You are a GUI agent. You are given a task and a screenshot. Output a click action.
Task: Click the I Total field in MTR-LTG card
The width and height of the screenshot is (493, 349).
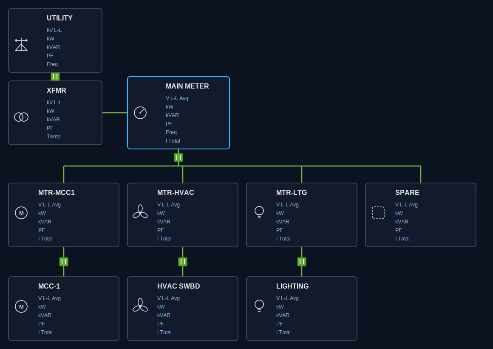coord(283,239)
